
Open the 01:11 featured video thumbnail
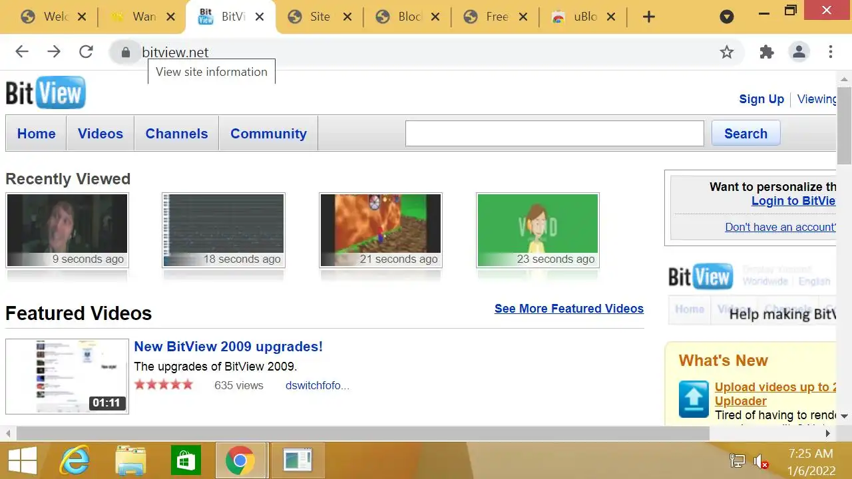[67, 377]
